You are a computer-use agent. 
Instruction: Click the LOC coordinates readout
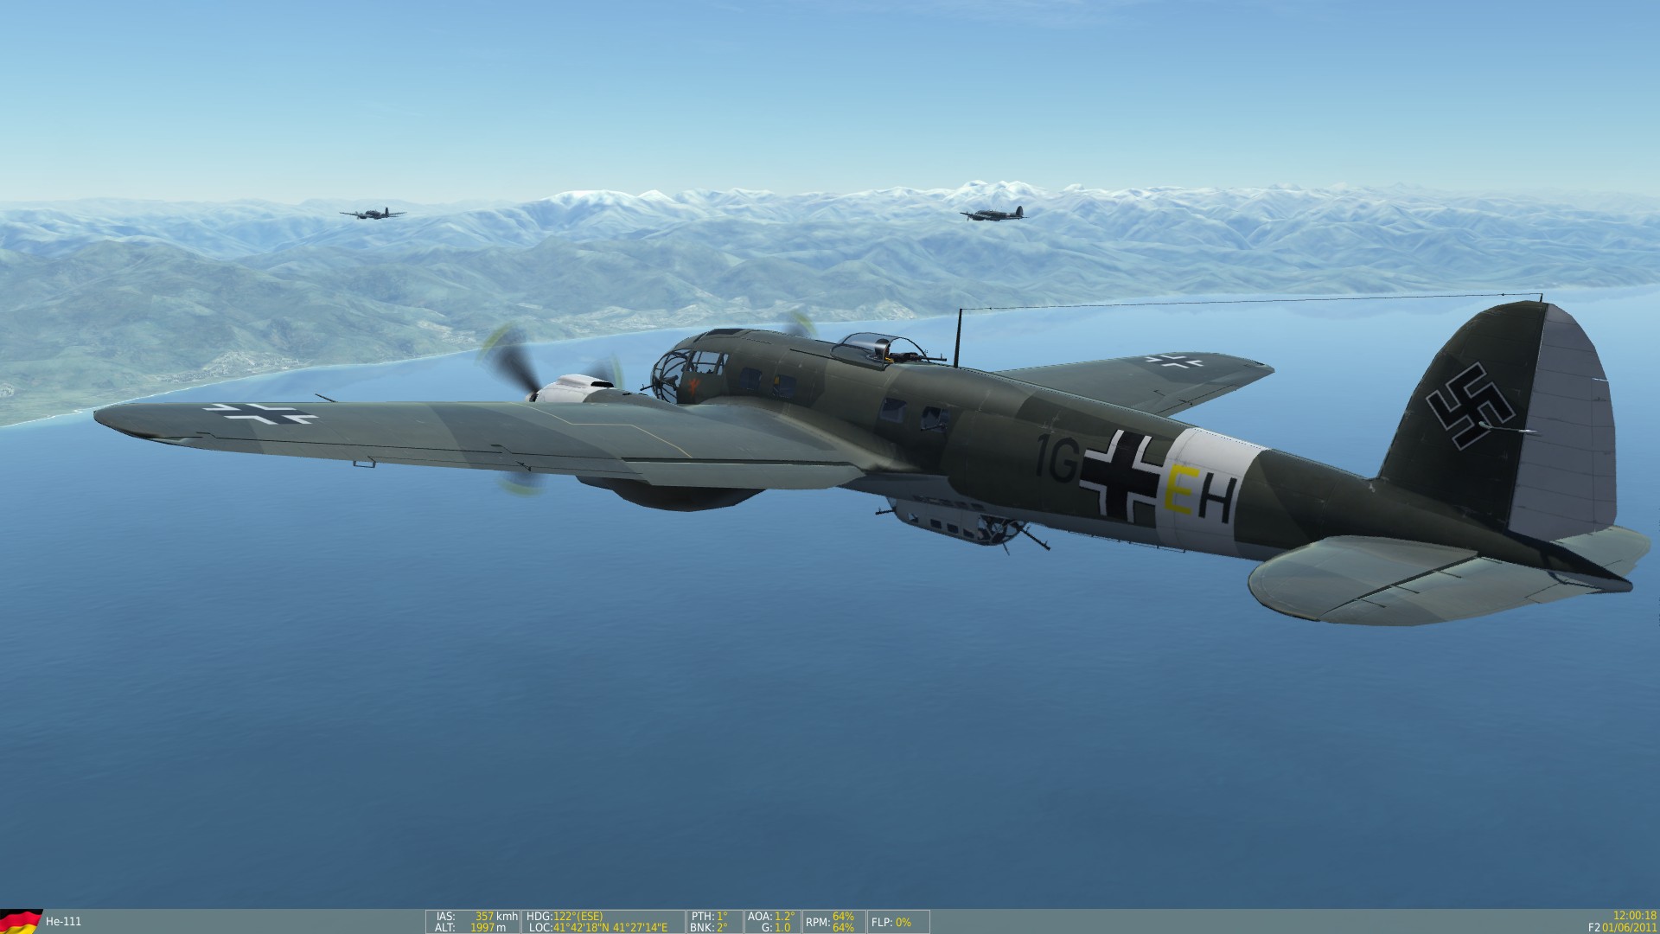[598, 927]
